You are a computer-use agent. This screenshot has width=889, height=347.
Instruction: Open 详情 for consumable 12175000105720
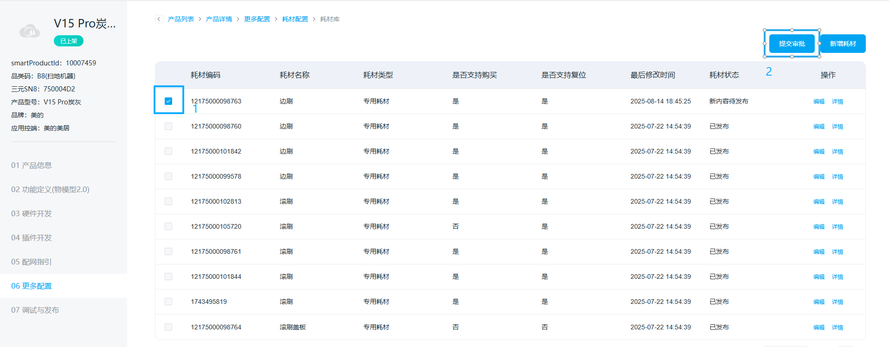coord(837,227)
